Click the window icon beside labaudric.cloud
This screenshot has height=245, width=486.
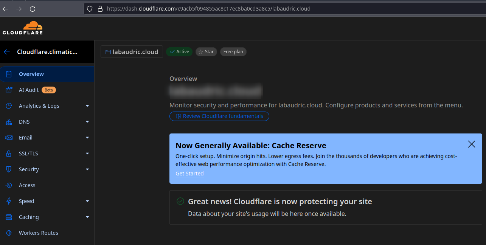(108, 52)
